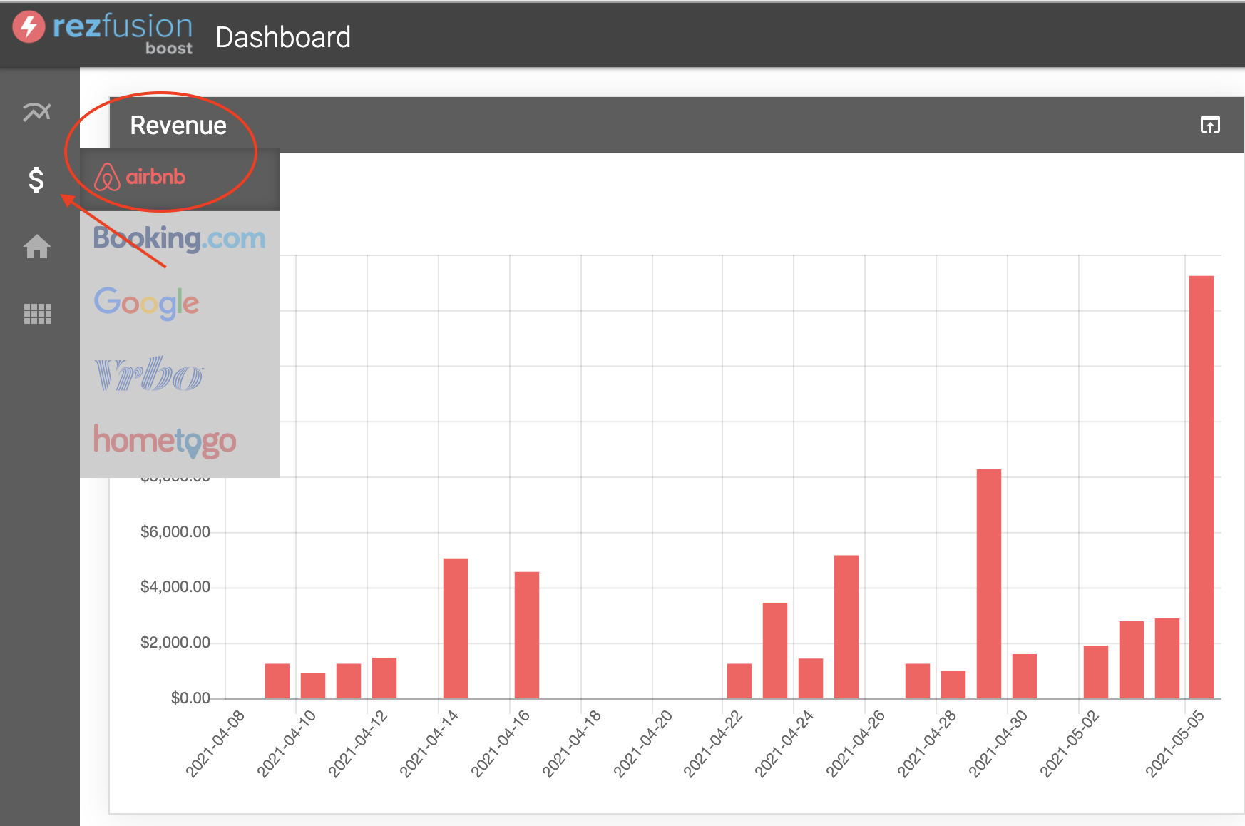Click the 2021-04-08 date label
Viewport: 1245px width, 826px height.
click(215, 743)
